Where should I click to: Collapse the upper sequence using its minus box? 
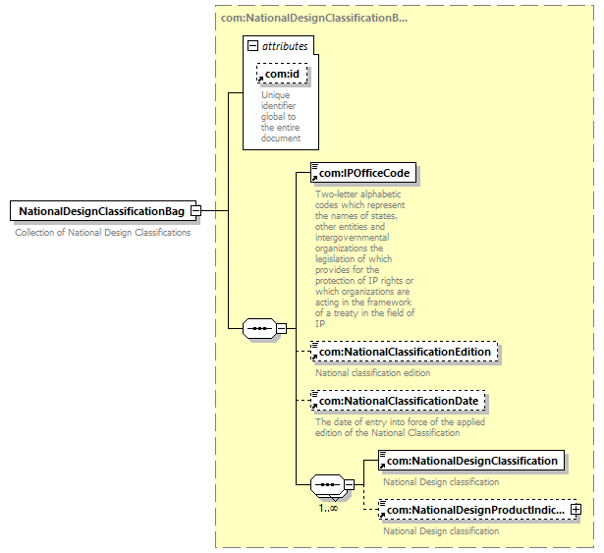(281, 328)
